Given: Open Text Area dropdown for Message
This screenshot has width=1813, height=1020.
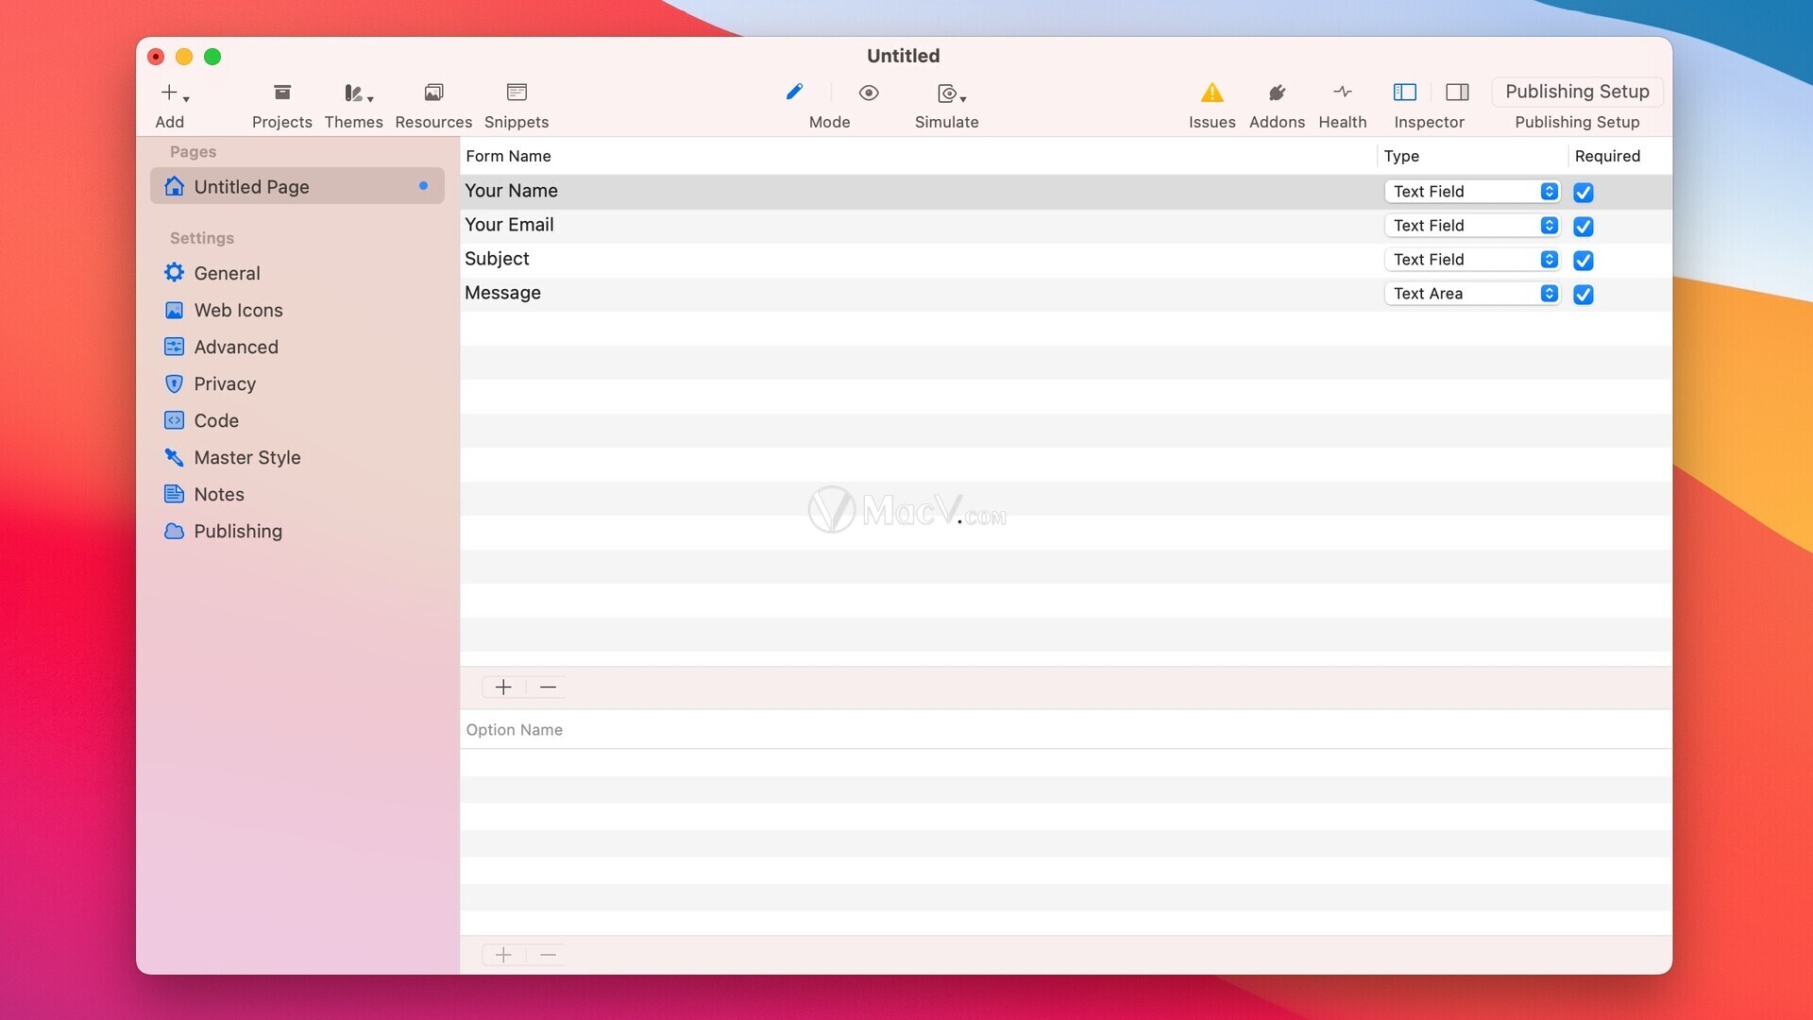Looking at the screenshot, I should [1471, 293].
